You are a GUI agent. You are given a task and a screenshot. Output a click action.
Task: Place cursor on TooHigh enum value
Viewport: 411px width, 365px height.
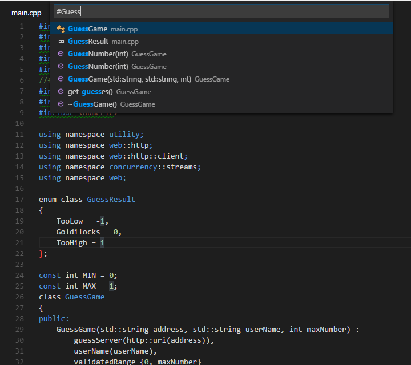pos(71,243)
